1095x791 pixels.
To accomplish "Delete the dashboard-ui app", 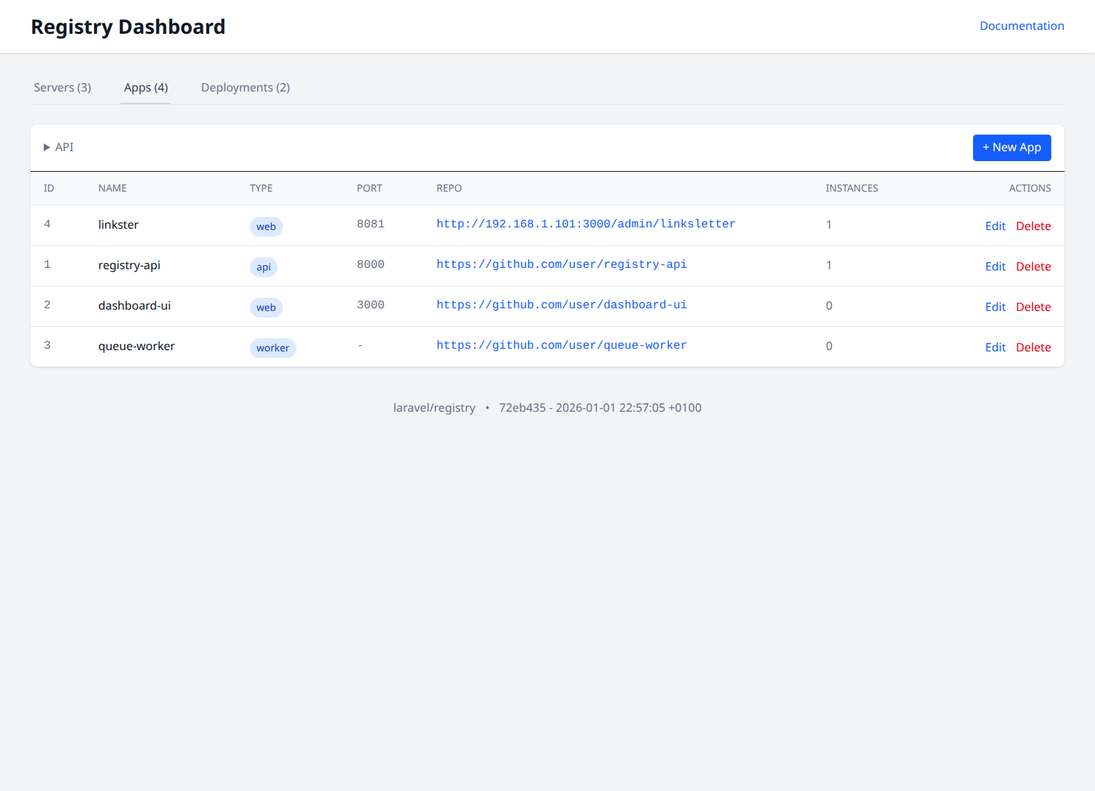I will 1033,307.
